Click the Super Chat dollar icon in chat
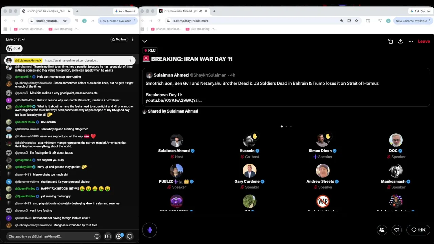This screenshot has width=434, height=244. point(108,236)
